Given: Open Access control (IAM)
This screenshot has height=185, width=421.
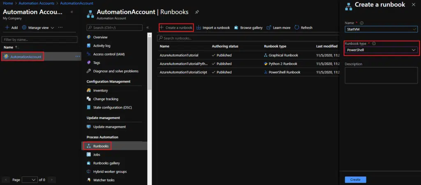Looking at the screenshot, I should tap(109, 54).
